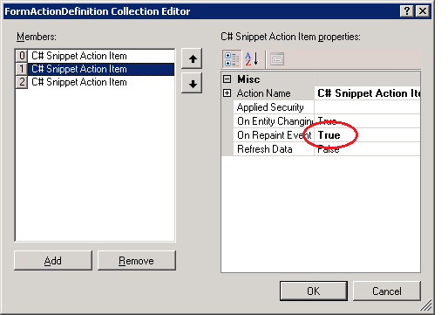Screen dimensions: 448x315
Task: Select the On Repaint Event True value
Action: pos(367,135)
